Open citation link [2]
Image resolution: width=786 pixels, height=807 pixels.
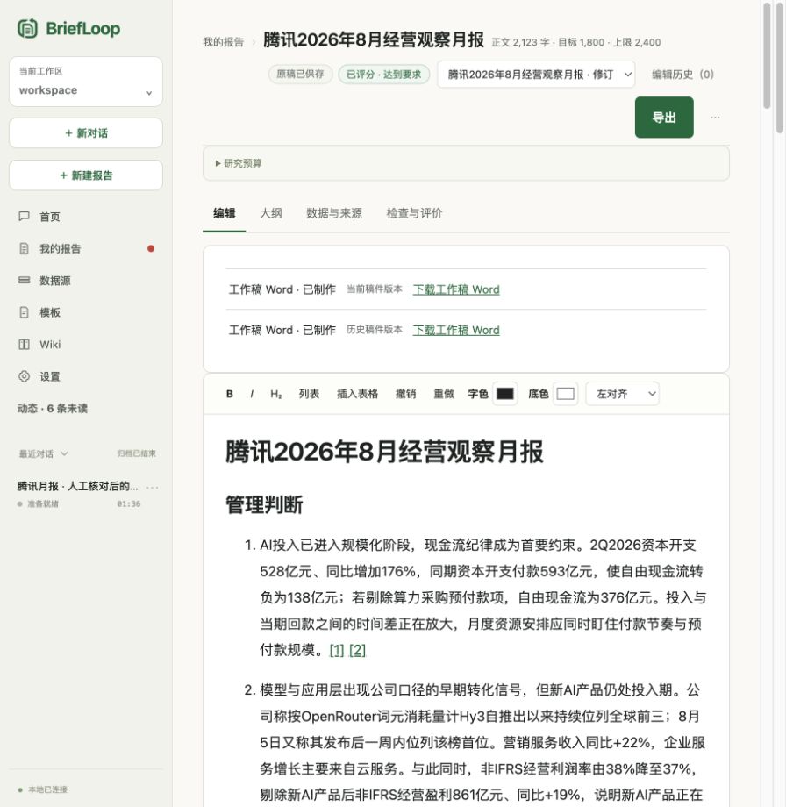[357, 651]
